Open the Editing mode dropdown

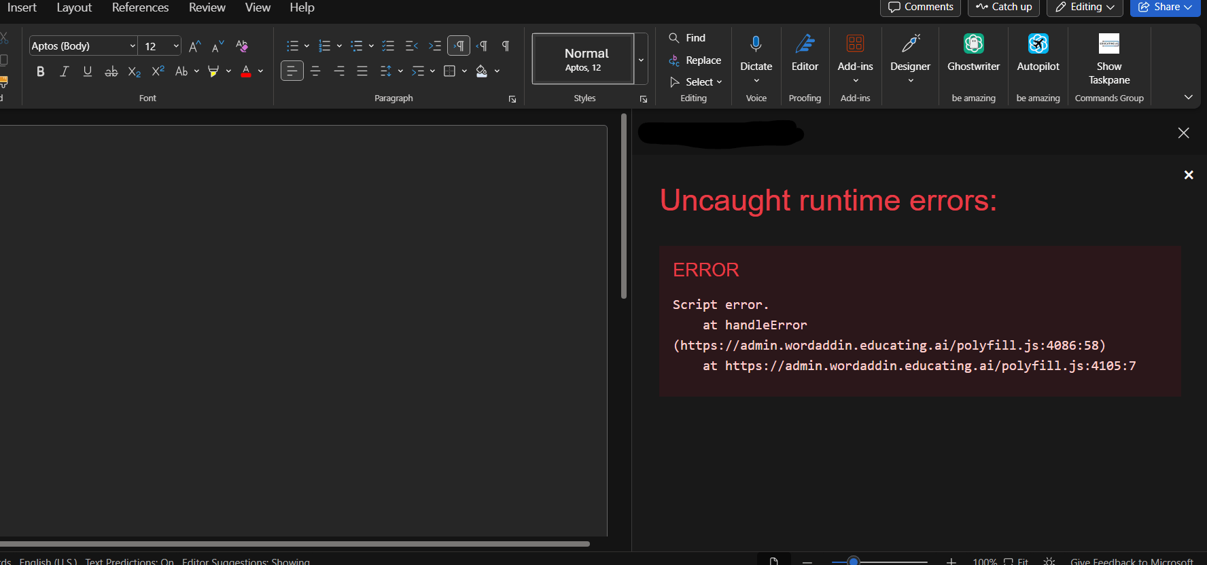1085,7
